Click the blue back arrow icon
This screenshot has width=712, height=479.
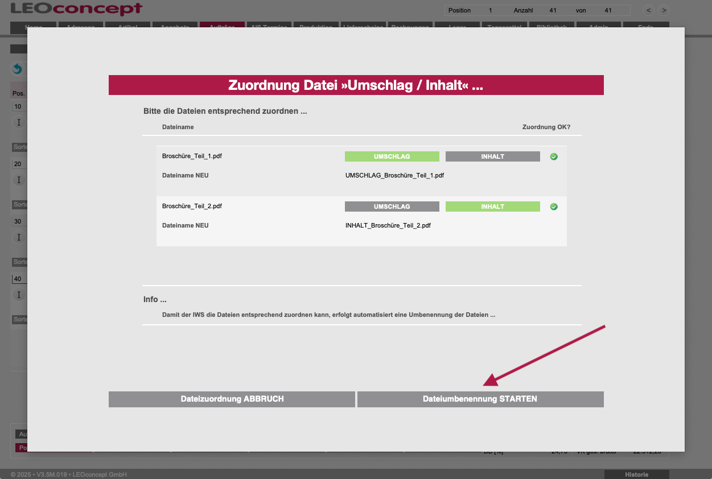click(17, 69)
